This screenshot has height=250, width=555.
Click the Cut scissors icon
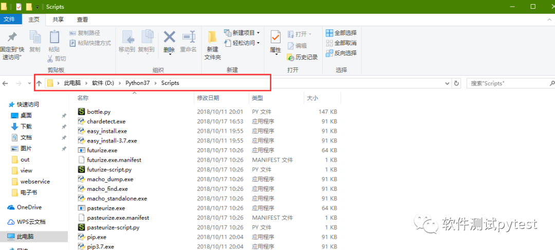point(50,59)
